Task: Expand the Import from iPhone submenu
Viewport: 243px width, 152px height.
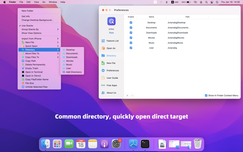Action: tap(39, 39)
